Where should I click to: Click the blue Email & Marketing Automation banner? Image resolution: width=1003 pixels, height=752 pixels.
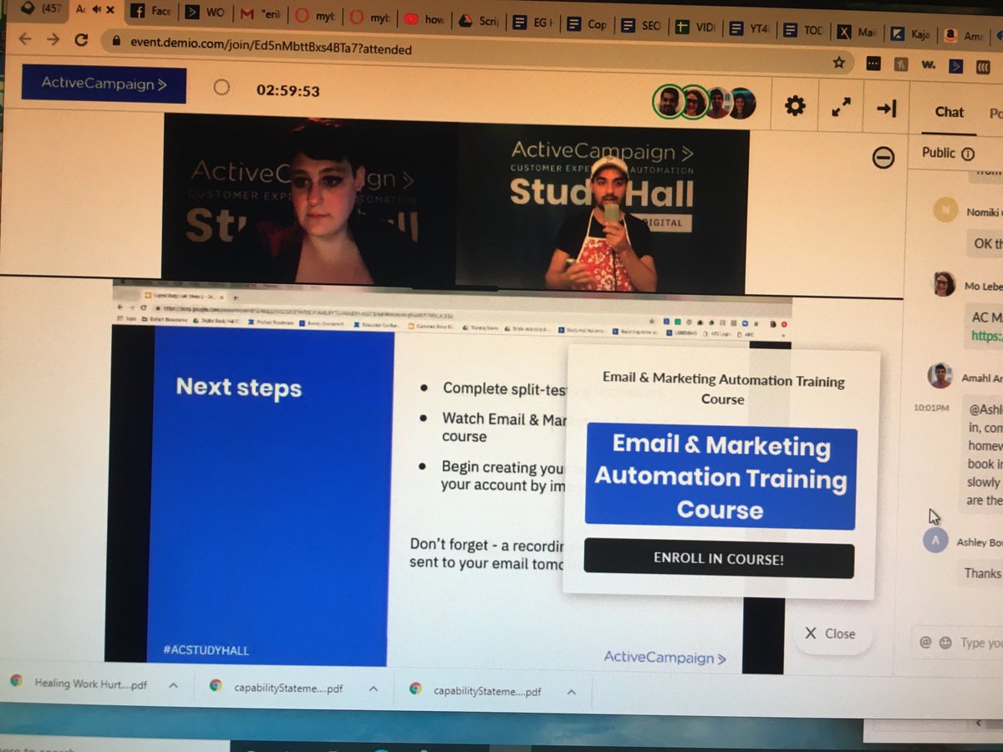[x=720, y=477]
